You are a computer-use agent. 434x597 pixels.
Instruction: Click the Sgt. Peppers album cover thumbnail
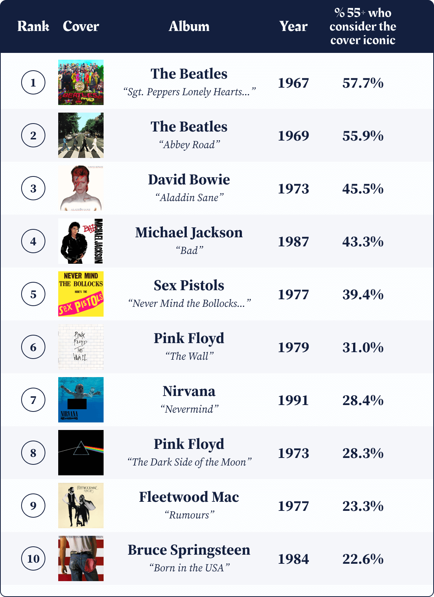[x=81, y=82]
